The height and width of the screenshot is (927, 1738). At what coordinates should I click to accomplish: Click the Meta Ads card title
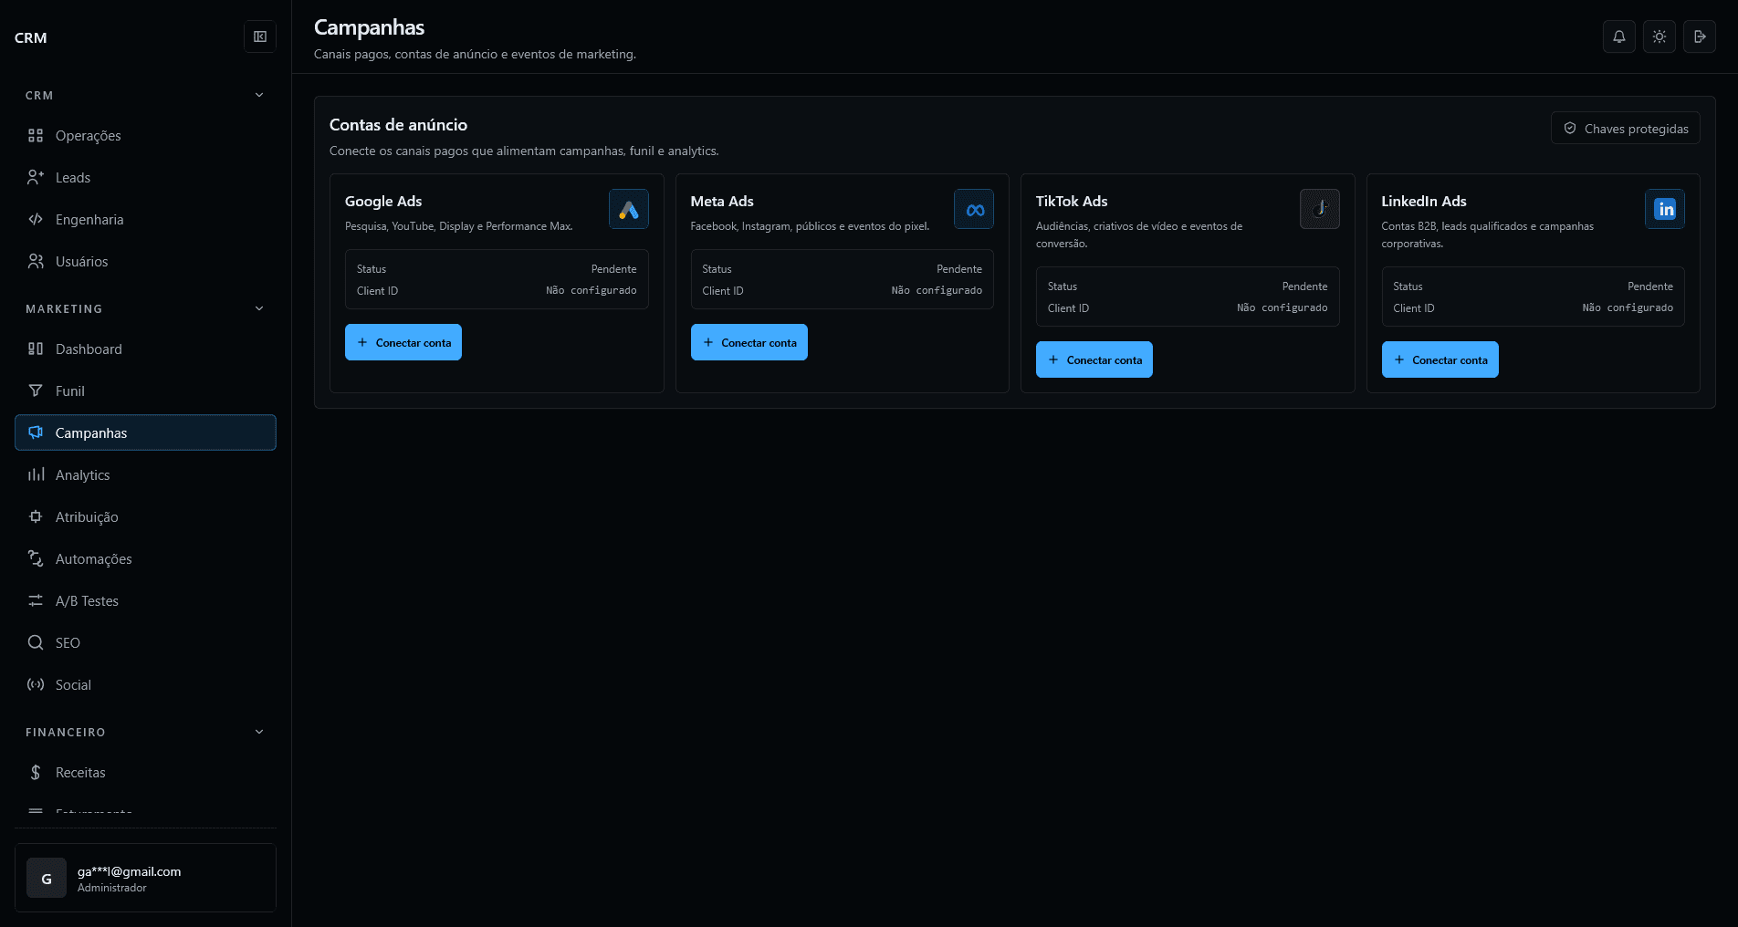tap(722, 201)
